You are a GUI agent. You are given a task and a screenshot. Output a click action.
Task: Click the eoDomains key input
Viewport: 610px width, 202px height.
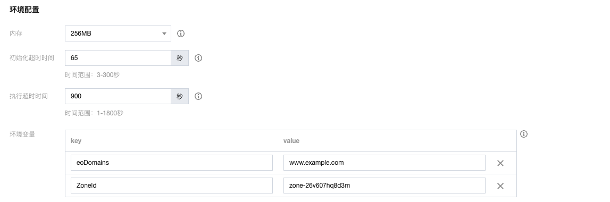click(x=172, y=163)
